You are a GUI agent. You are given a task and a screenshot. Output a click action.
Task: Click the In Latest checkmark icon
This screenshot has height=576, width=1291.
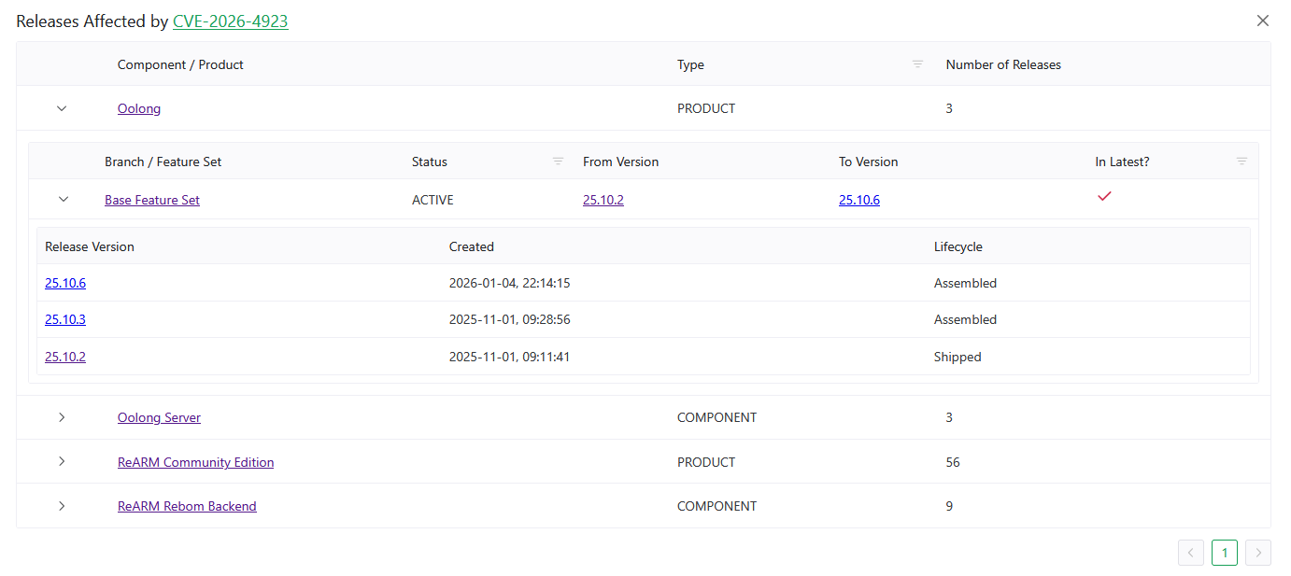(x=1104, y=196)
